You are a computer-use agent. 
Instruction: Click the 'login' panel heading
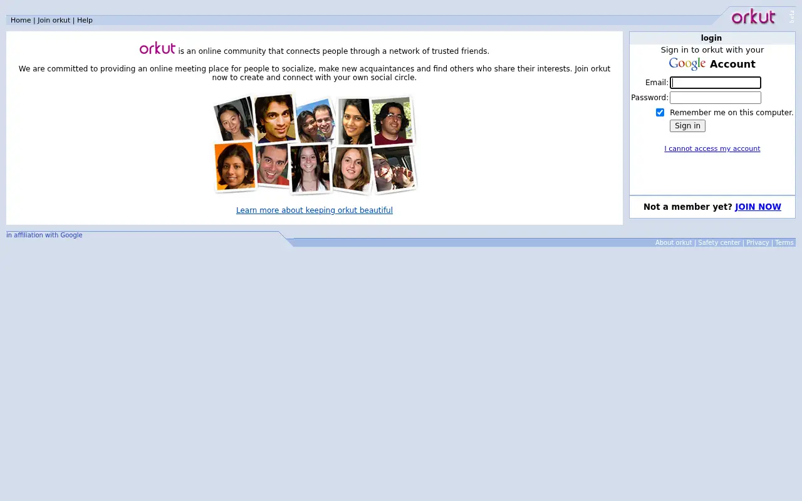click(711, 38)
